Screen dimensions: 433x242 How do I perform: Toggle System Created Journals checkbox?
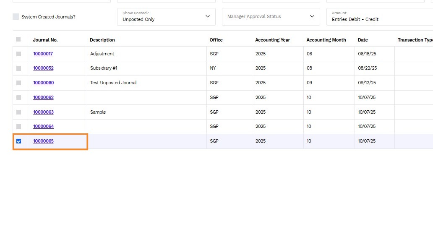pyautogui.click(x=16, y=16)
